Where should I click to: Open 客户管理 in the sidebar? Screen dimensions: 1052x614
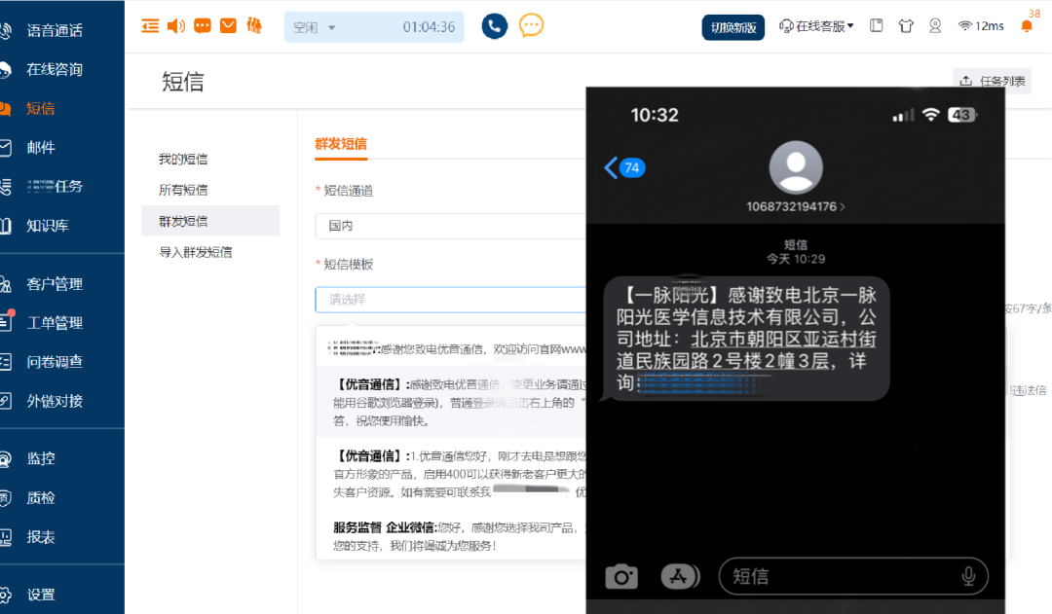pyautogui.click(x=55, y=283)
